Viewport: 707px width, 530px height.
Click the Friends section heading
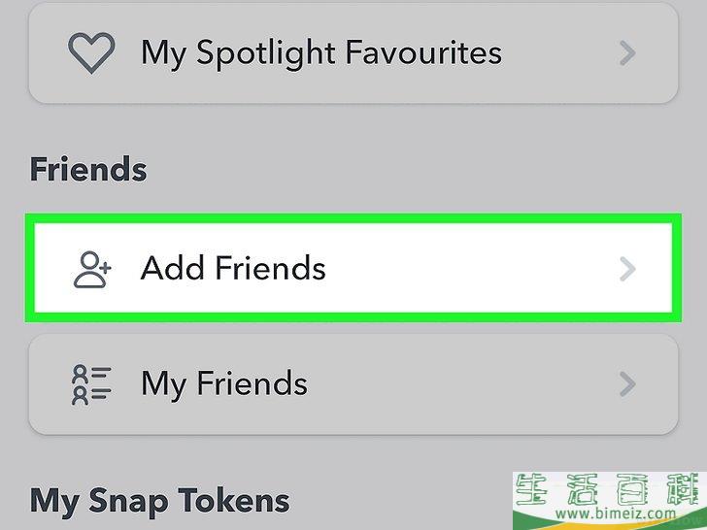[88, 170]
